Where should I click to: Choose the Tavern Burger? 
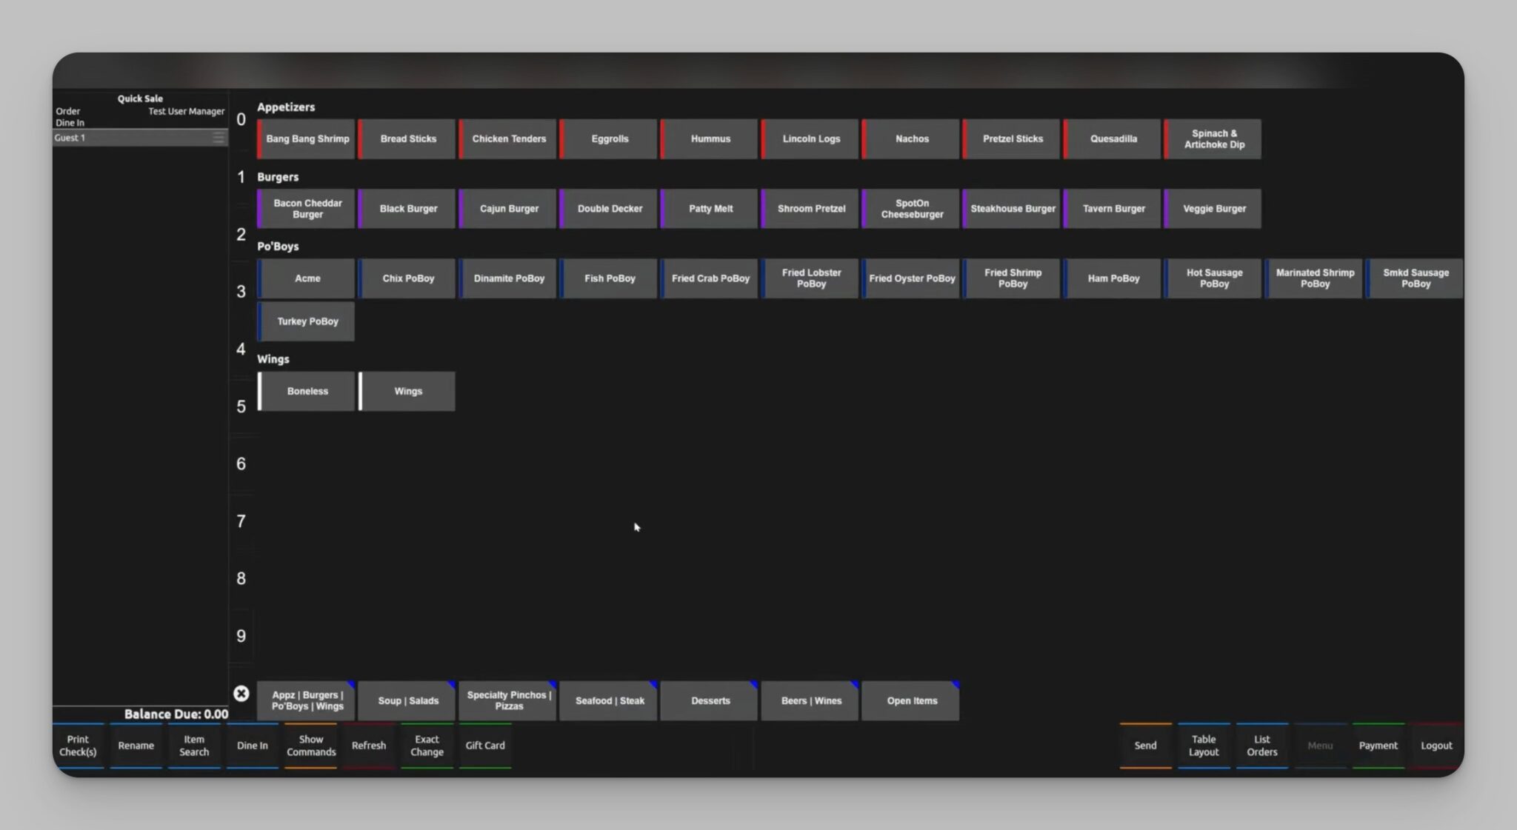click(1112, 209)
